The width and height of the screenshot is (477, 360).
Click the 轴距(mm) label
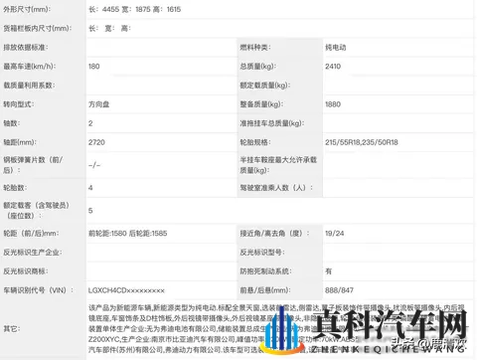click(x=20, y=142)
